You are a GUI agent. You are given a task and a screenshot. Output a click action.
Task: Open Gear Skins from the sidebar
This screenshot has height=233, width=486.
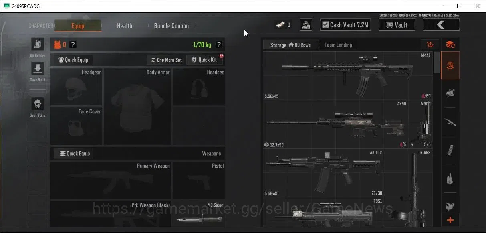pyautogui.click(x=38, y=104)
